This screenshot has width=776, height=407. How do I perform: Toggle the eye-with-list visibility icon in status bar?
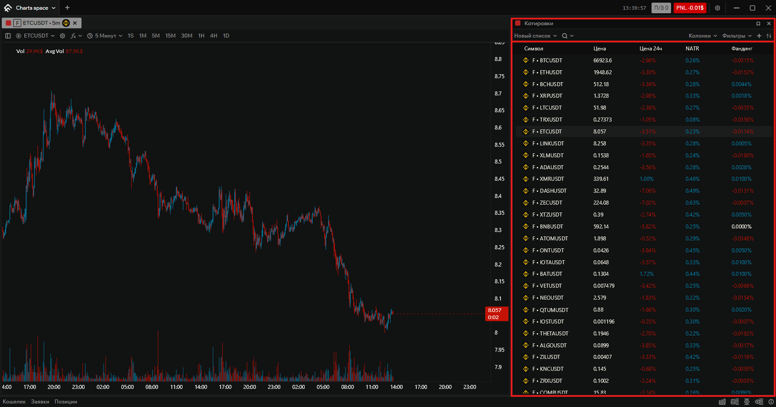[x=759, y=402]
